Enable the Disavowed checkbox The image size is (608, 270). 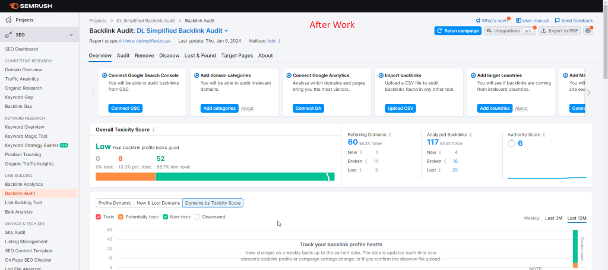coord(198,217)
